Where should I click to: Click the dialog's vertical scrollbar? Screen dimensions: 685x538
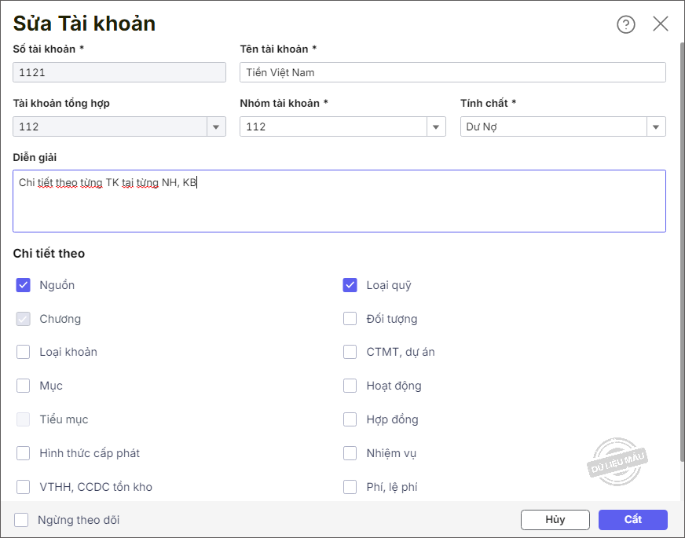pos(681,251)
